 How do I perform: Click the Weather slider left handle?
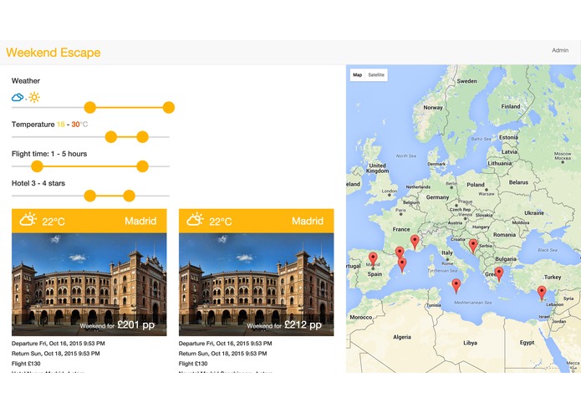[90, 107]
